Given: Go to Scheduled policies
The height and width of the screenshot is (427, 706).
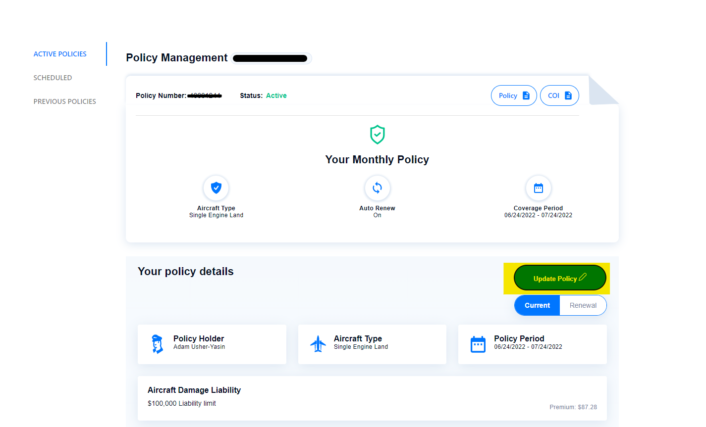Looking at the screenshot, I should tap(53, 78).
